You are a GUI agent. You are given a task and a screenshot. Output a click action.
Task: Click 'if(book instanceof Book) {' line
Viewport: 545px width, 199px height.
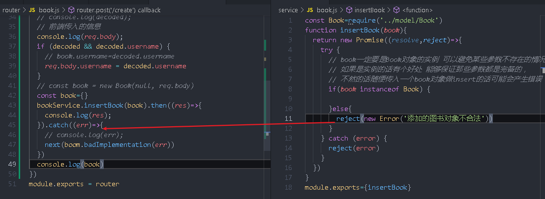(380, 89)
